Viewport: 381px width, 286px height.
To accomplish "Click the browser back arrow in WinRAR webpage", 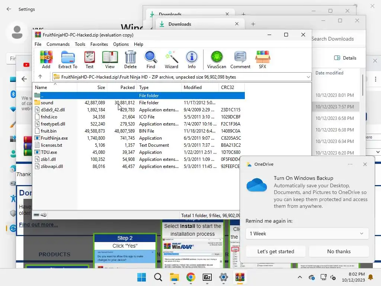I will pos(24,79).
